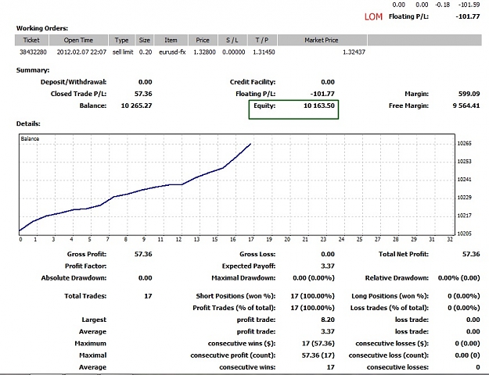The width and height of the screenshot is (489, 375).
Task: Click the 10265 value on chart axis
Action: point(465,144)
